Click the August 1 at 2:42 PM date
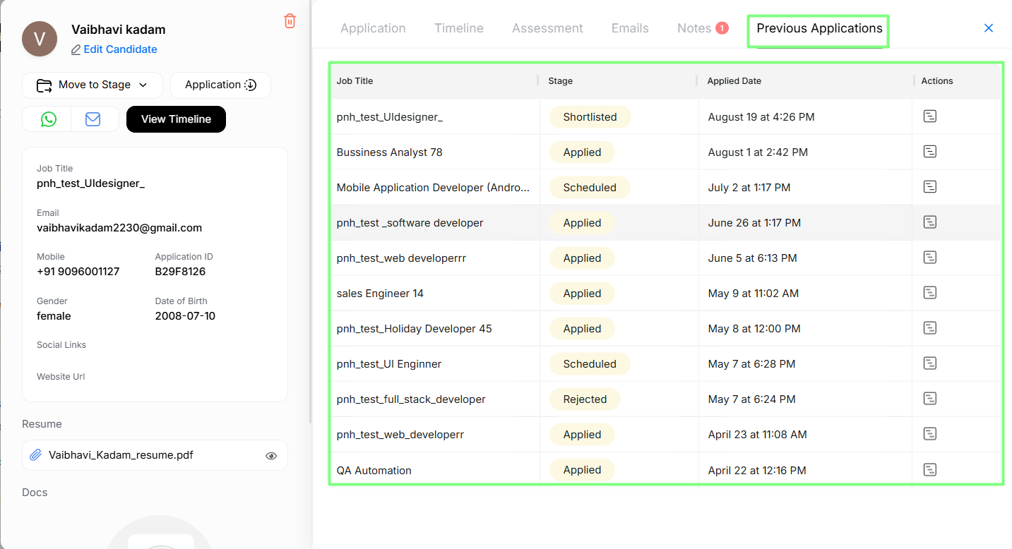The image size is (1012, 549). pos(758,152)
